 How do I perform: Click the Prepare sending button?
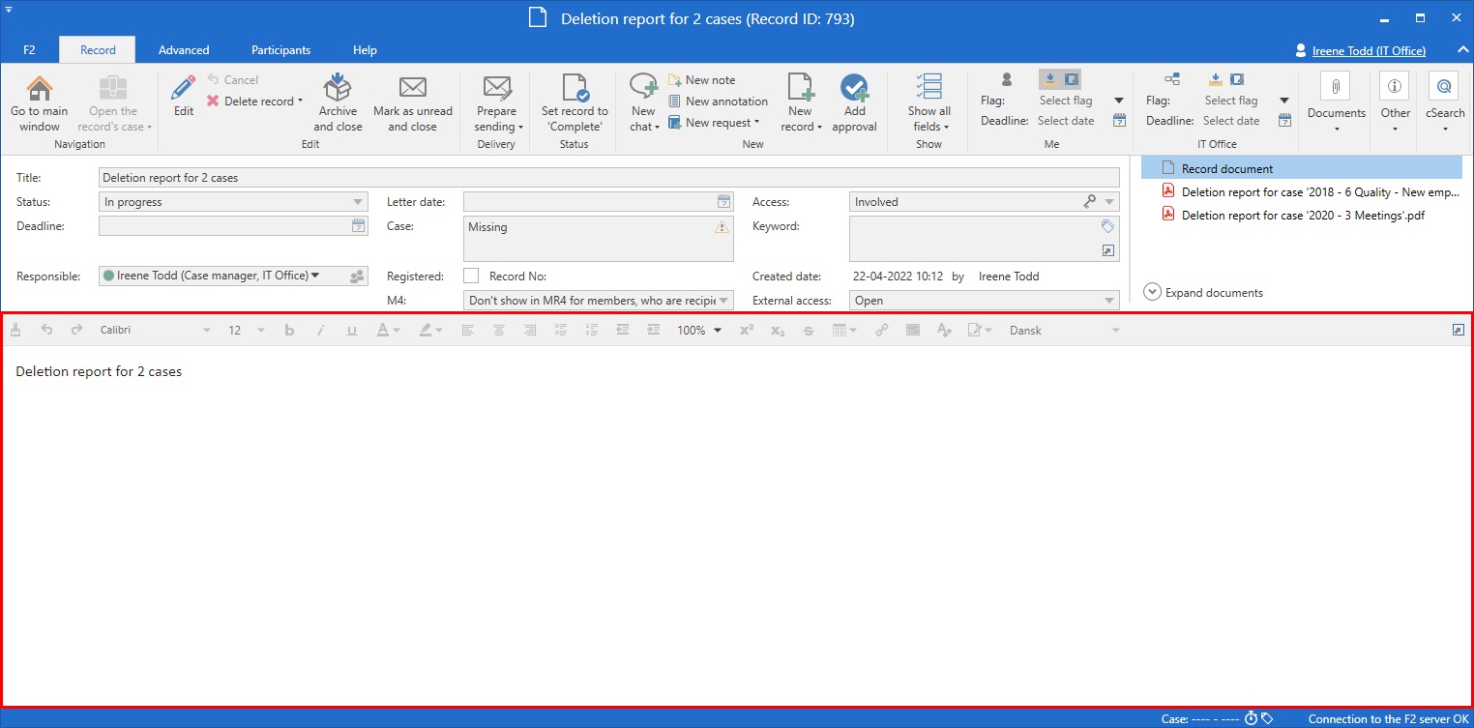point(497,104)
